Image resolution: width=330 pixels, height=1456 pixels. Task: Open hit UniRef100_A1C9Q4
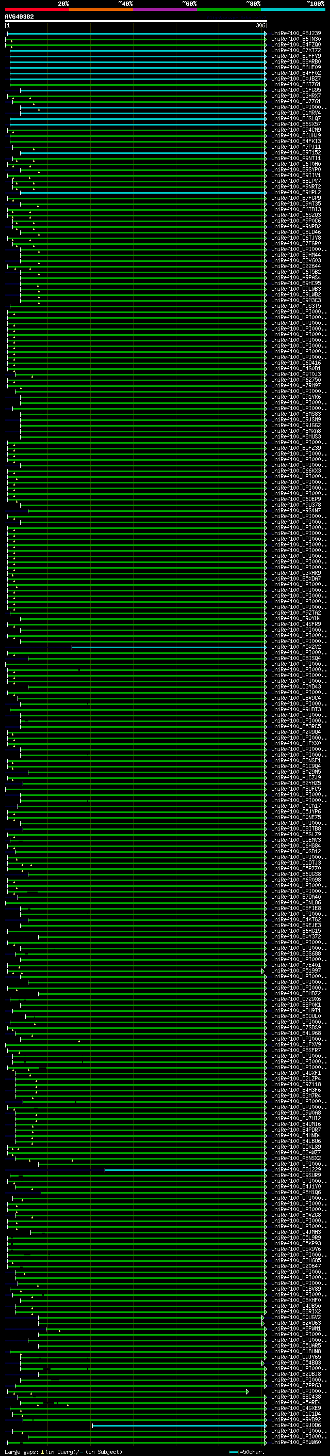tap(296, 766)
